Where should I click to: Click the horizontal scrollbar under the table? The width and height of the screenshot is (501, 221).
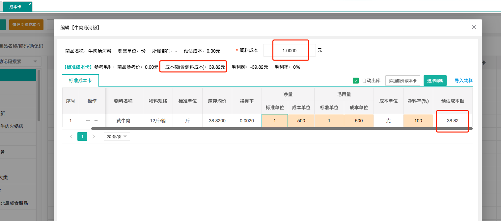(282, 129)
